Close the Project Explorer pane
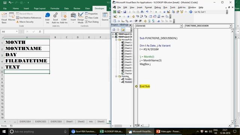The image size is (240, 135). [130, 25]
